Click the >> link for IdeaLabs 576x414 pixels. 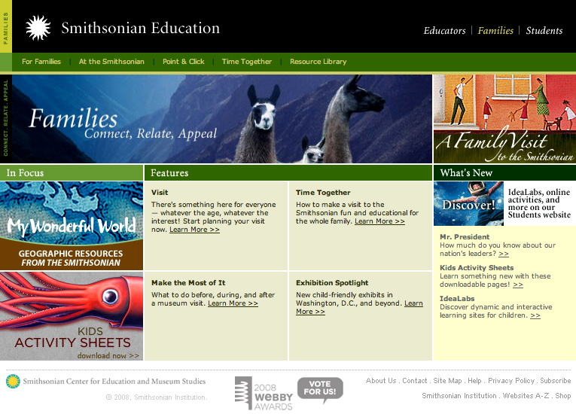(x=535, y=315)
